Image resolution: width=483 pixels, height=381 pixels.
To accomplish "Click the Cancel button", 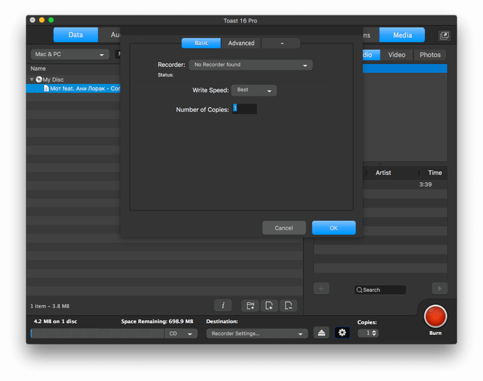I will pyautogui.click(x=284, y=228).
